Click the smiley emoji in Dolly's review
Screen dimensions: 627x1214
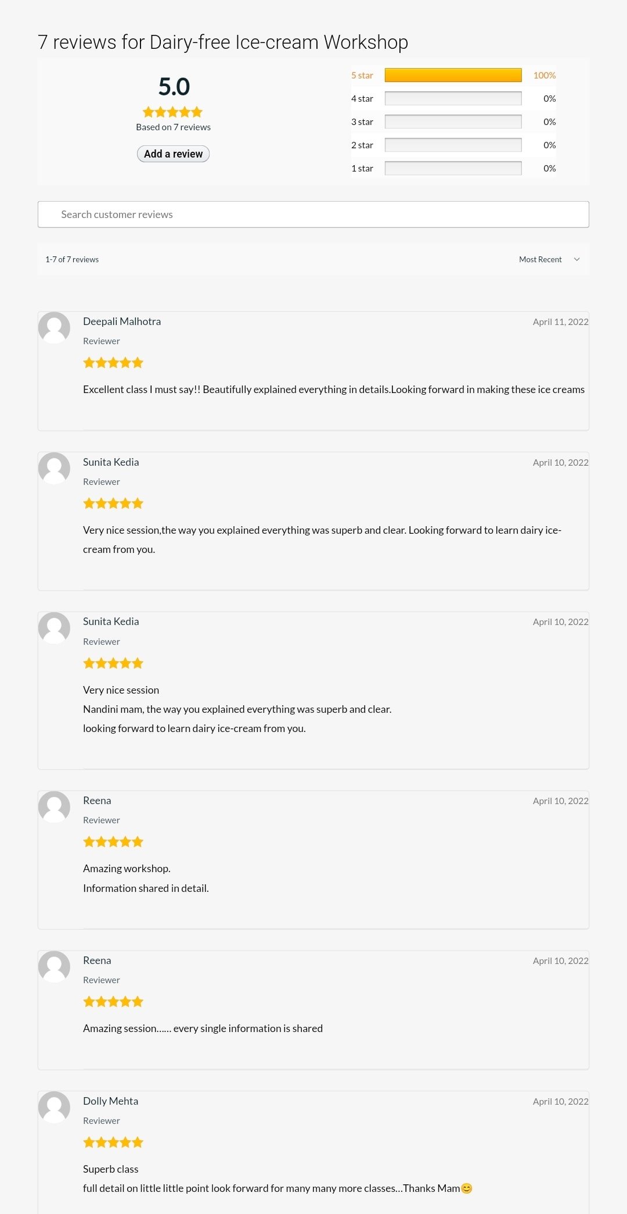click(x=467, y=1188)
